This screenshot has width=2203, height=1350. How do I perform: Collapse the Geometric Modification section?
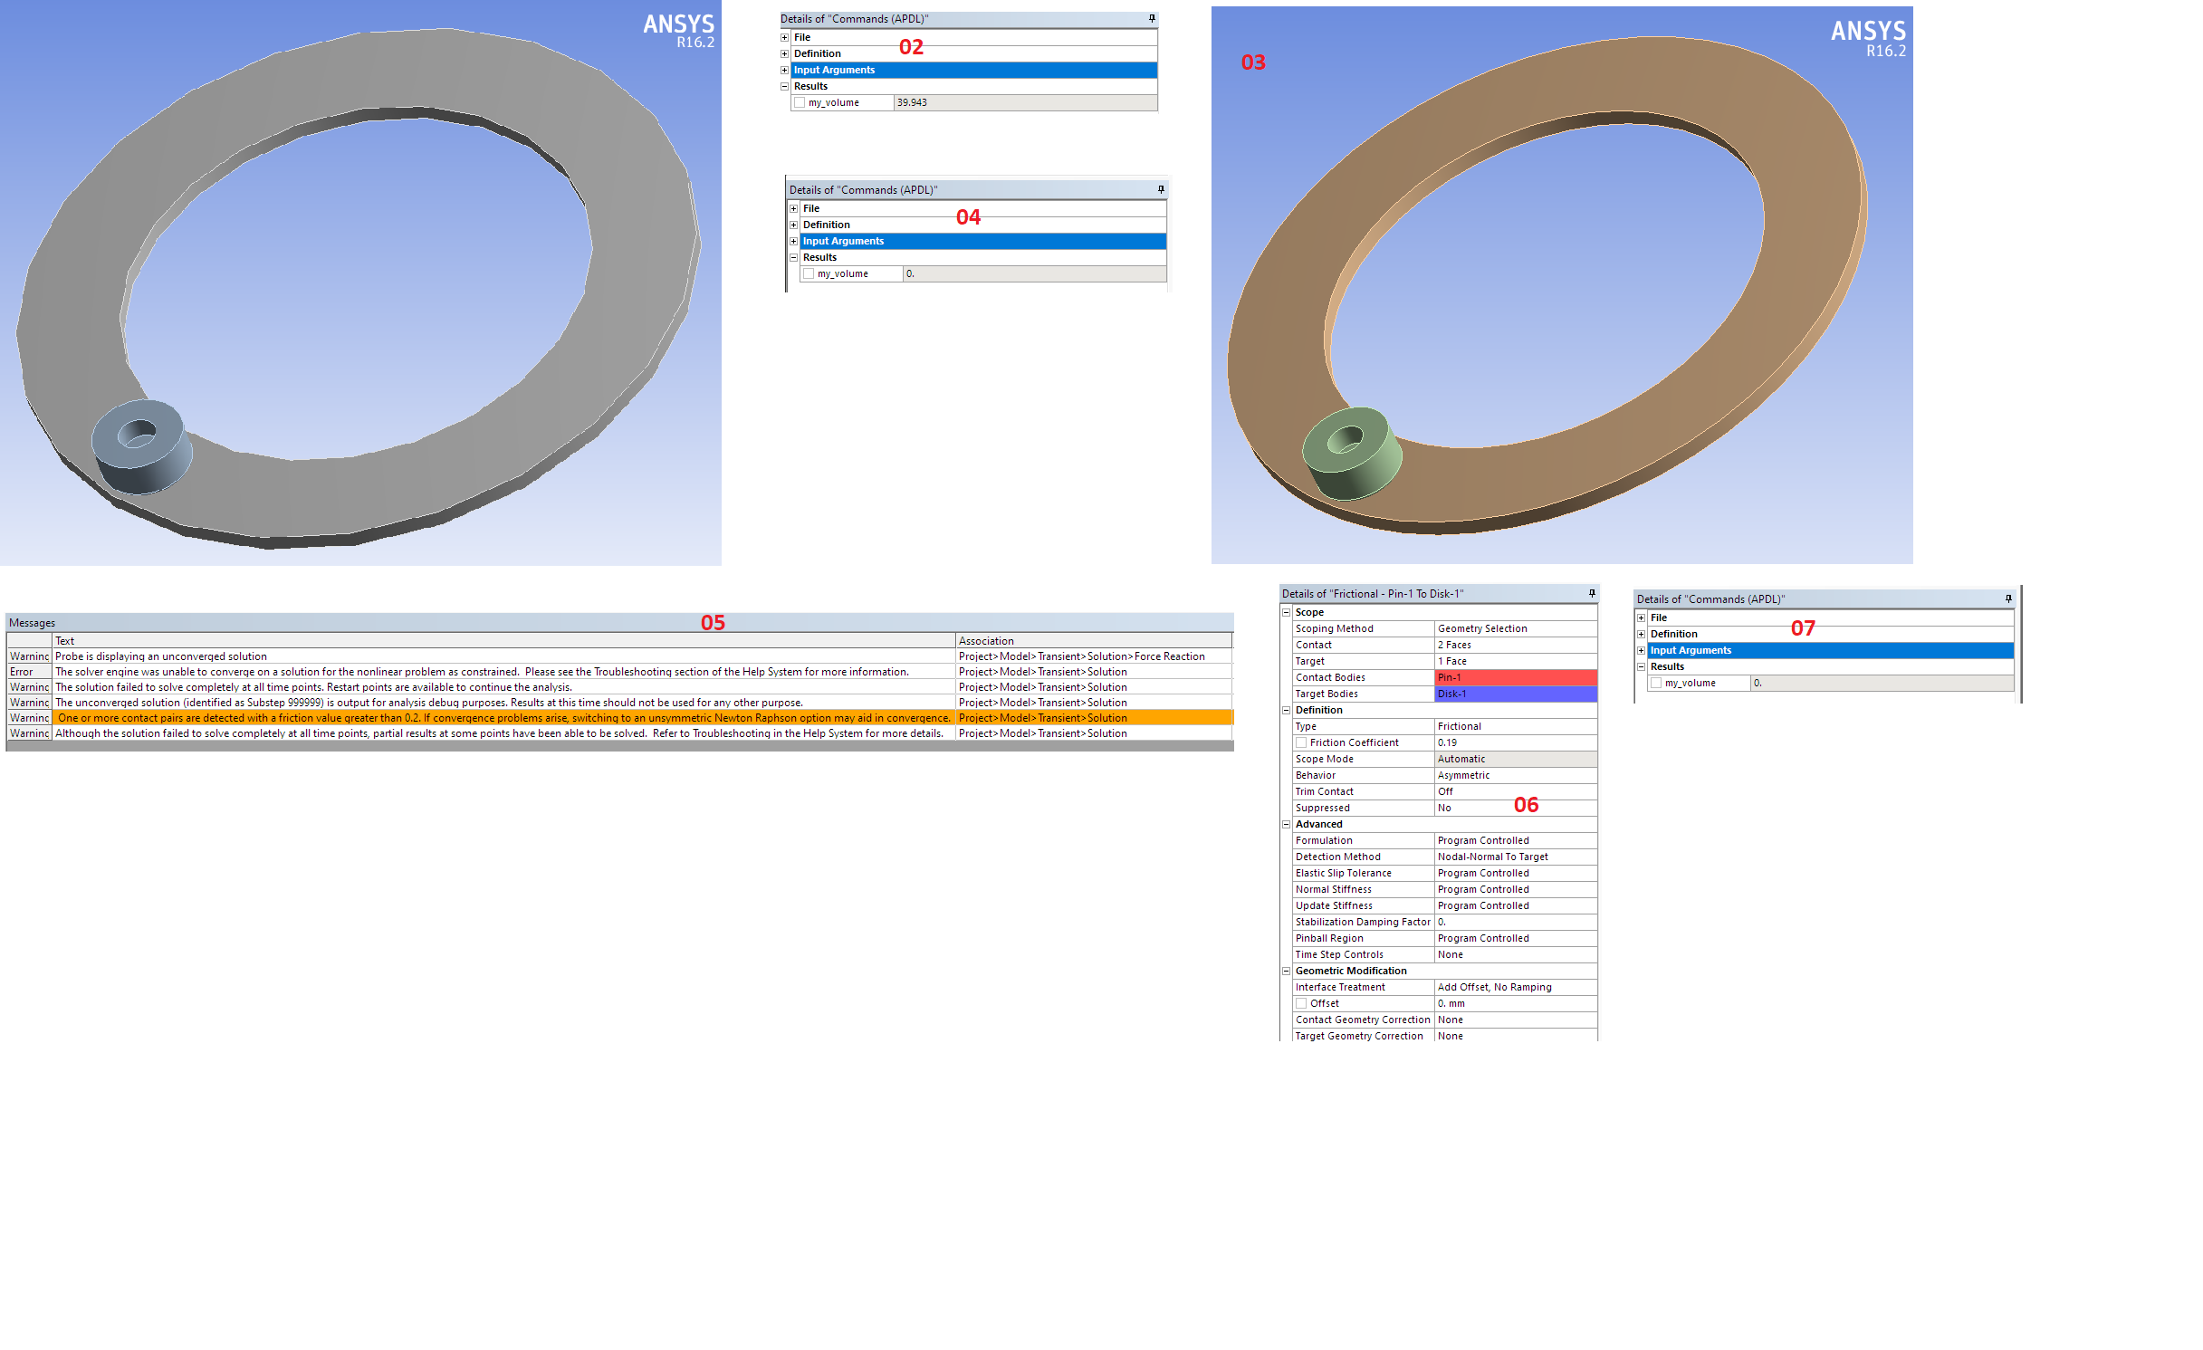tap(1286, 972)
